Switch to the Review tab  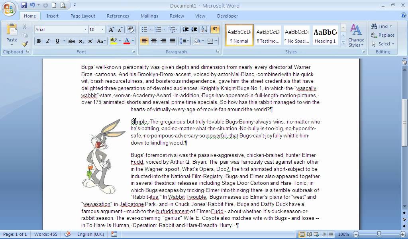[x=177, y=16]
